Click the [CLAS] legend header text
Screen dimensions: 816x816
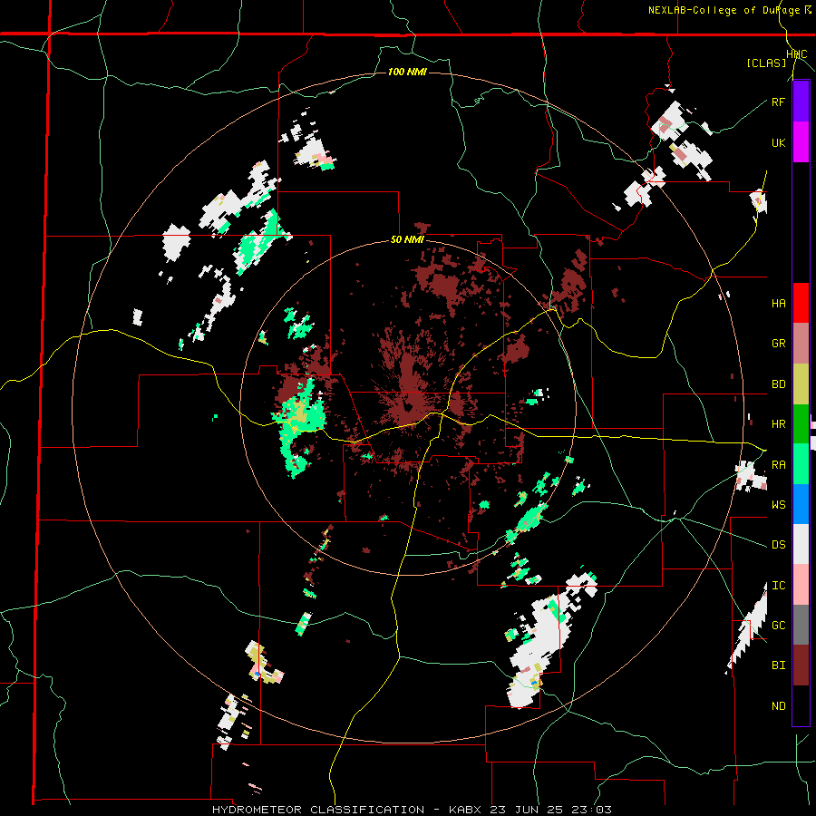click(766, 63)
